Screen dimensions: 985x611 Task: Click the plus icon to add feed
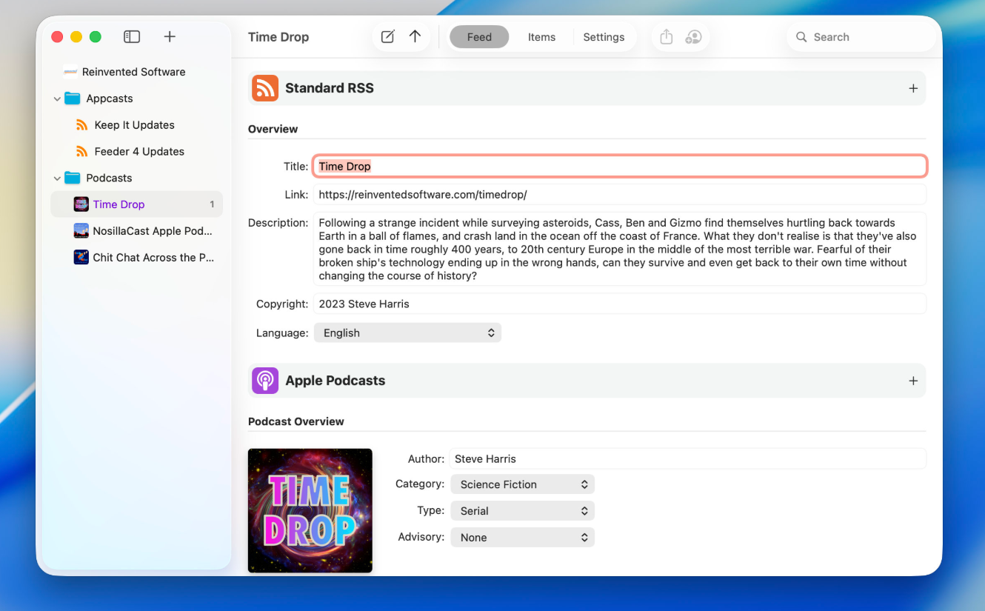170,36
